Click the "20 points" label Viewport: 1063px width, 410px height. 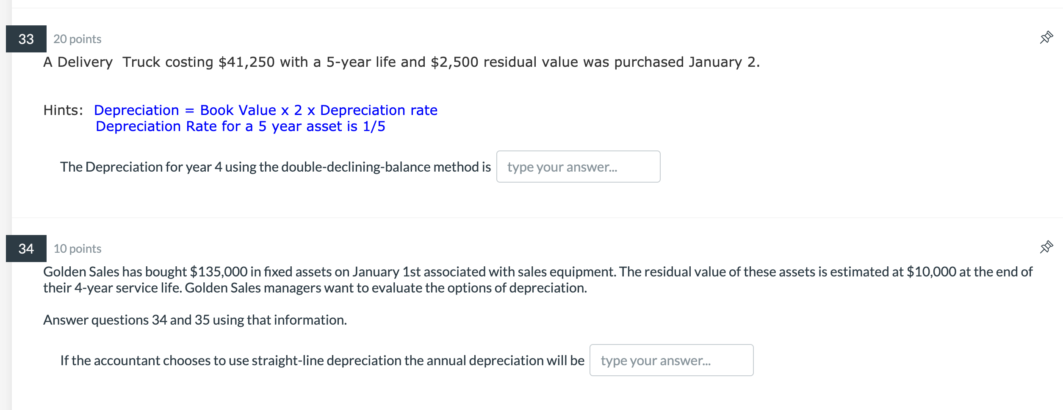coord(78,39)
